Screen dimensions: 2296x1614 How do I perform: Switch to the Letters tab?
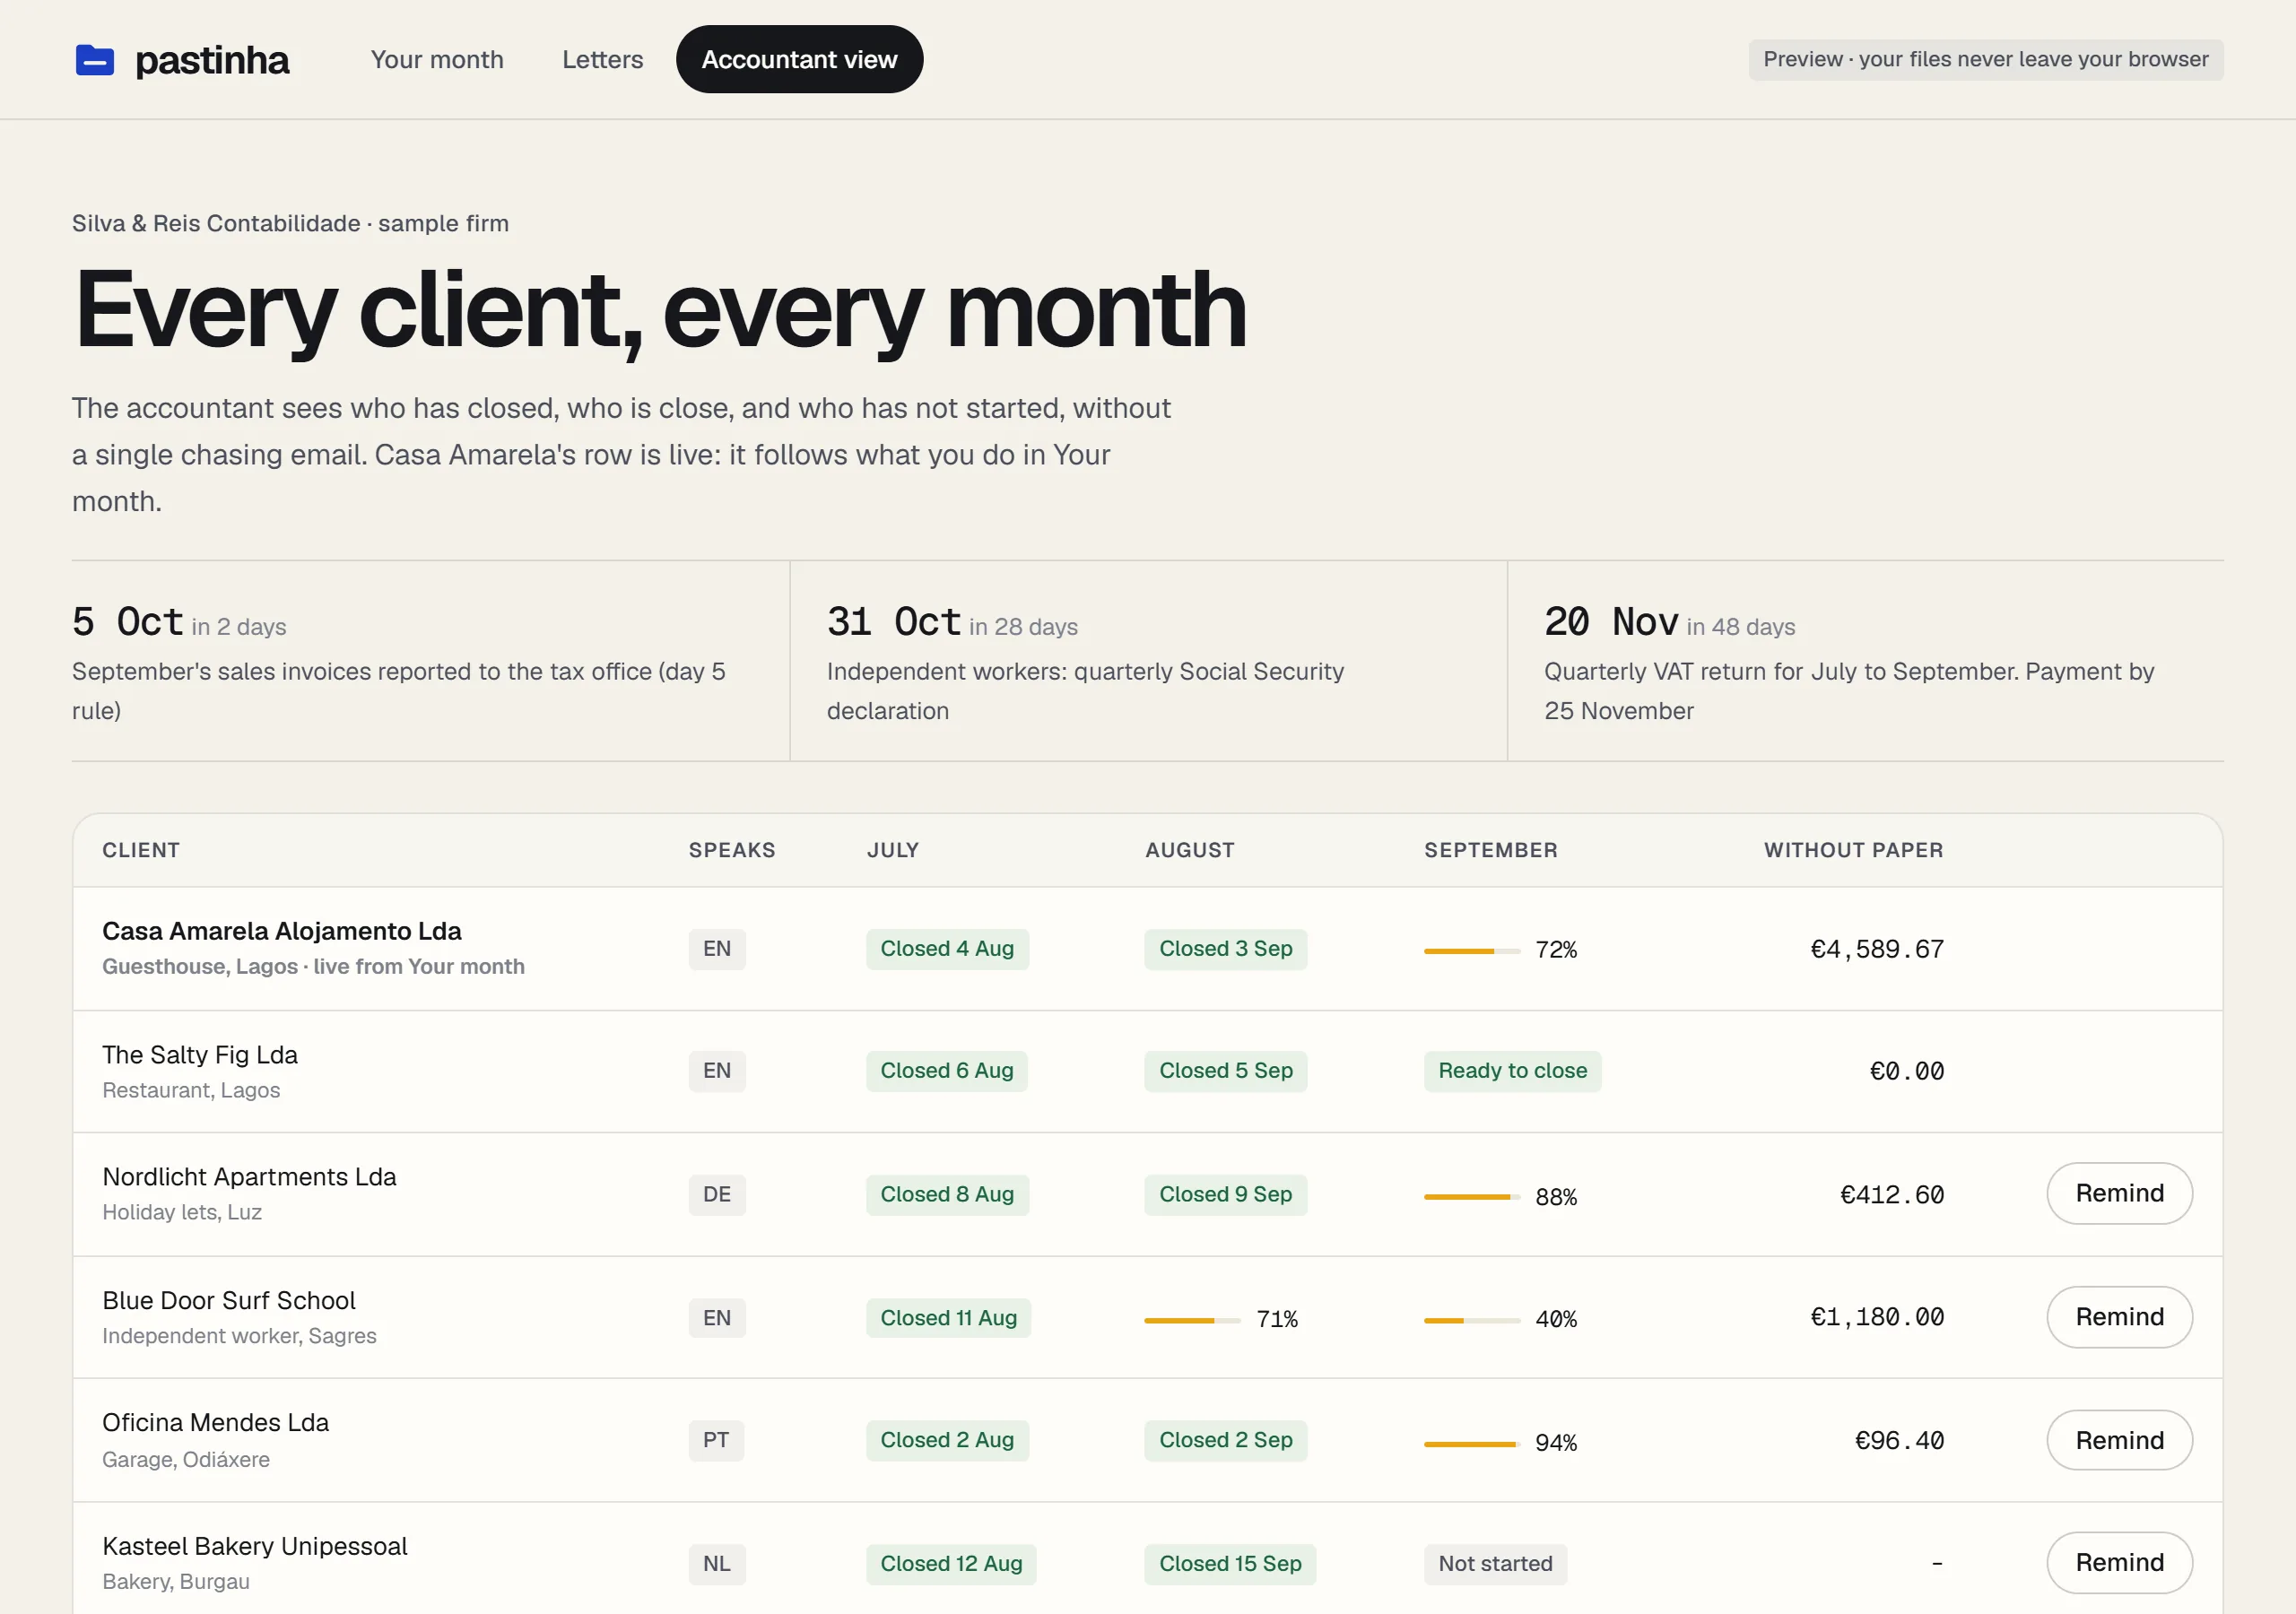pos(602,60)
